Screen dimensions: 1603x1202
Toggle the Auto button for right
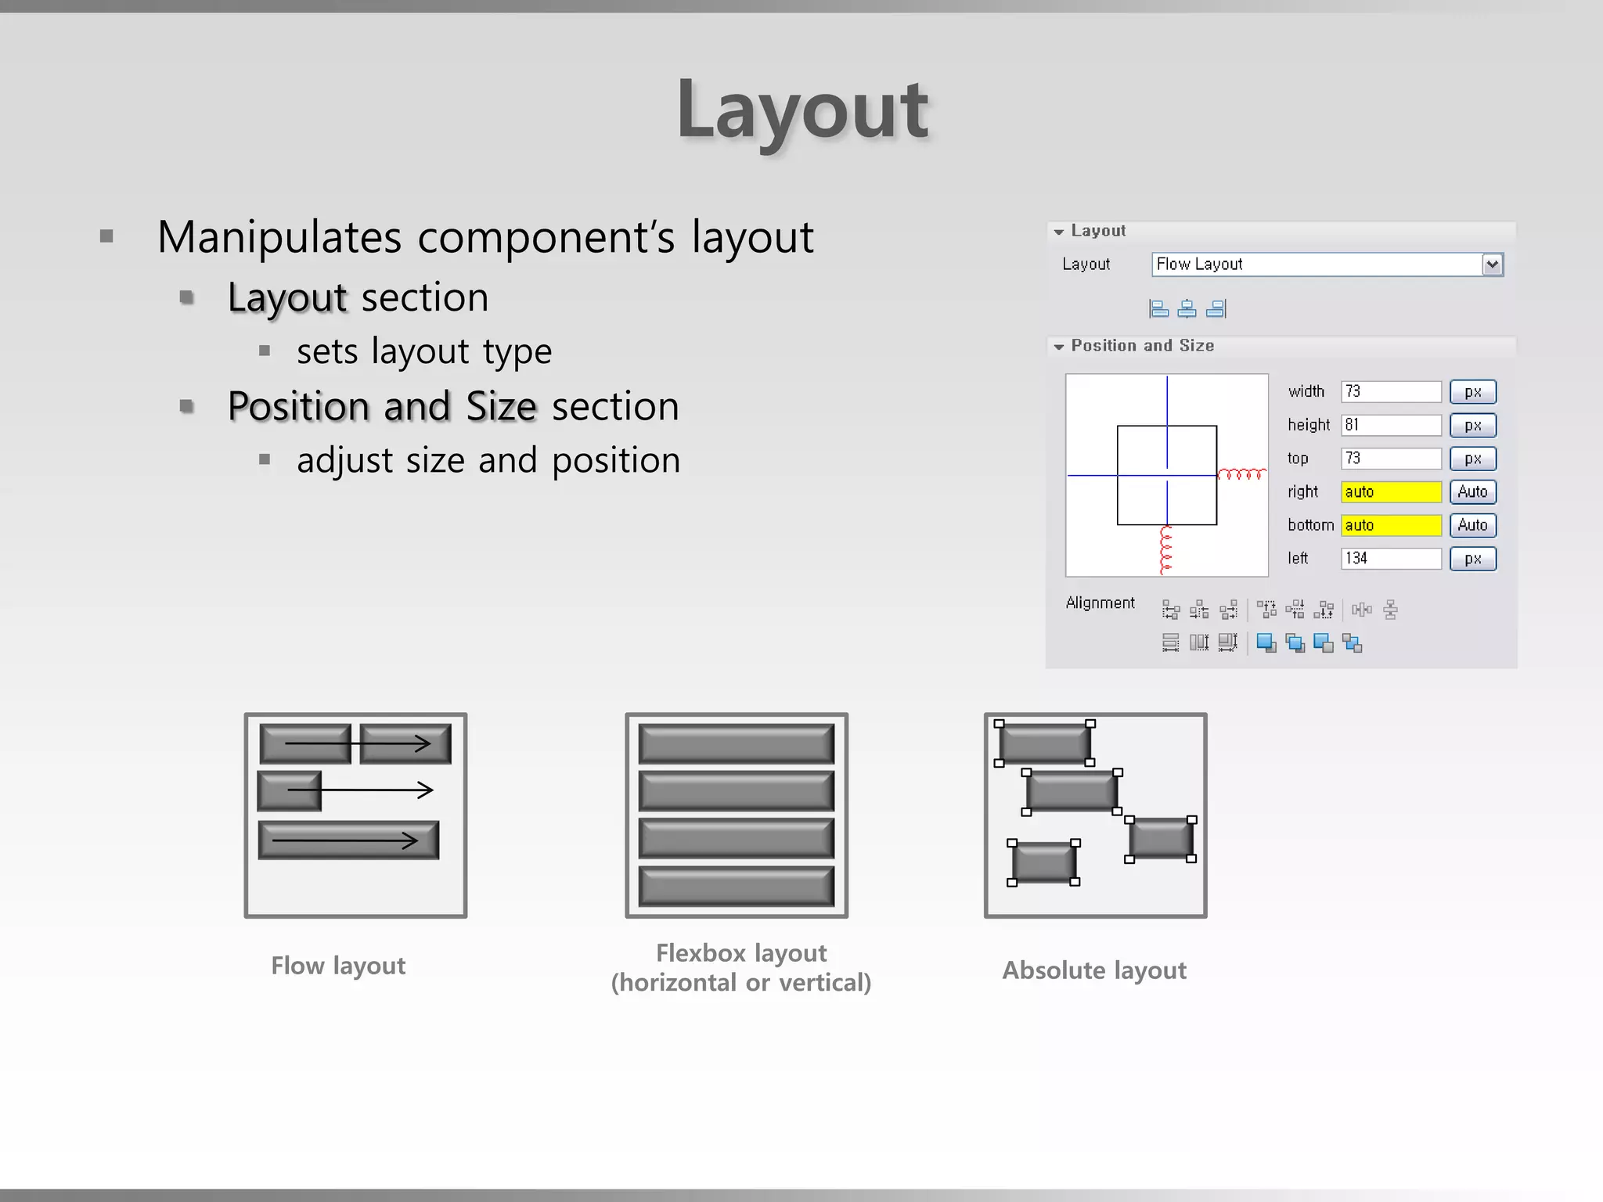(x=1472, y=492)
